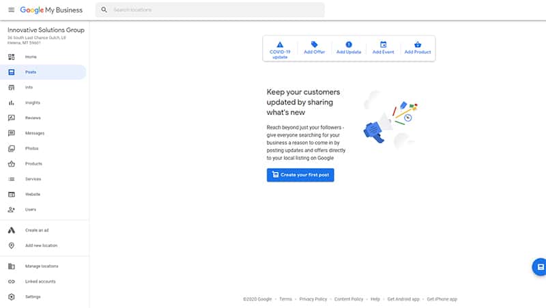This screenshot has width=546, height=308.
Task: Select Create an ad label
Action: (x=37, y=230)
